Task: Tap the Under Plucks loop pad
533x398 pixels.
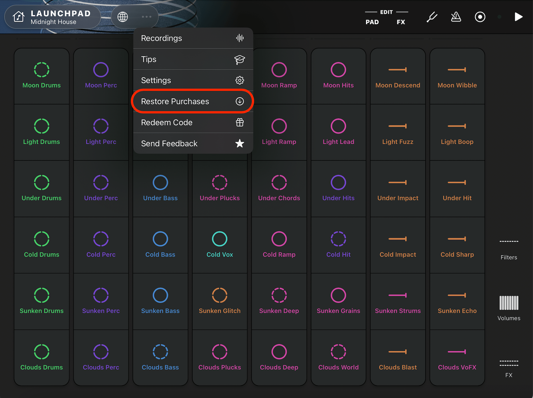Action: [220, 189]
